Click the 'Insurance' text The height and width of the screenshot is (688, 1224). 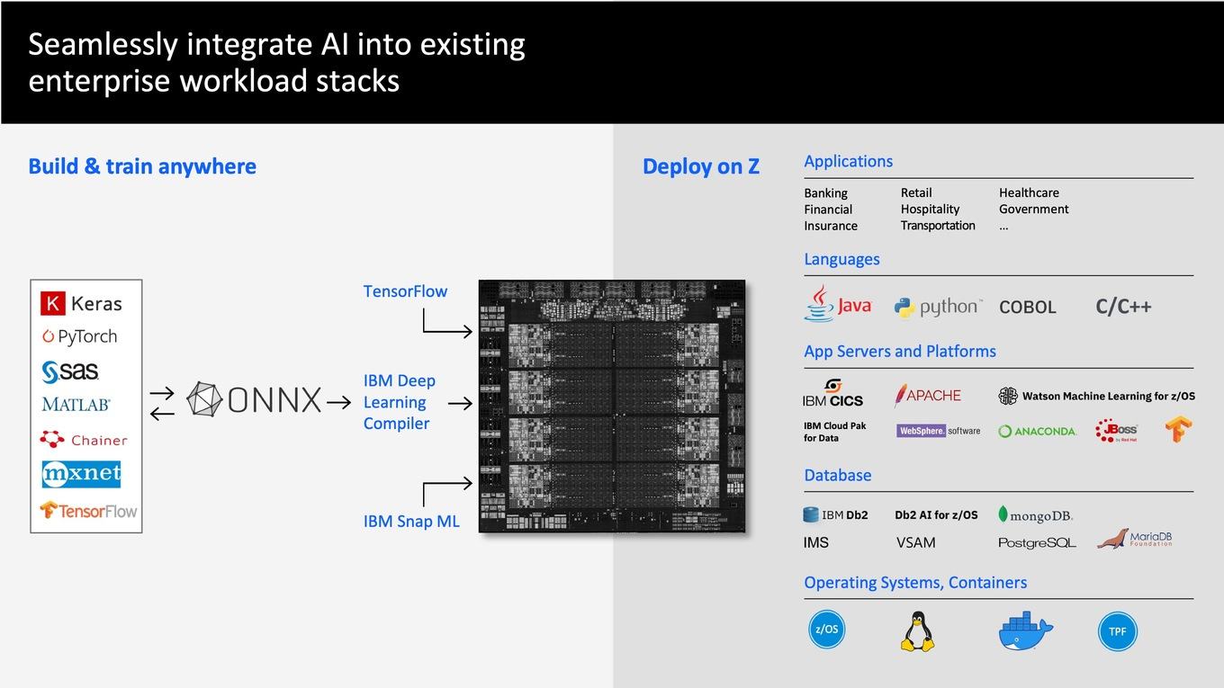click(831, 226)
